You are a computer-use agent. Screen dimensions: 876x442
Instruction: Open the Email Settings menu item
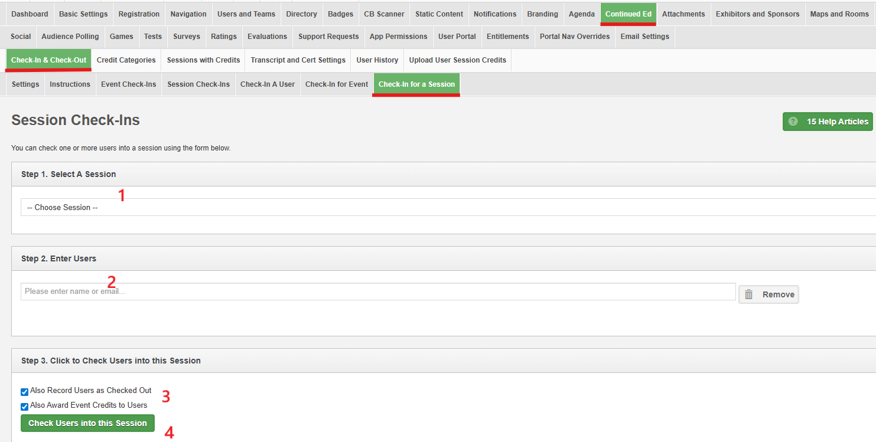point(644,37)
